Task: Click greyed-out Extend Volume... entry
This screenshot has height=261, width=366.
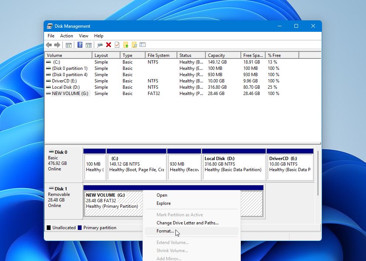Action: pyautogui.click(x=192, y=243)
